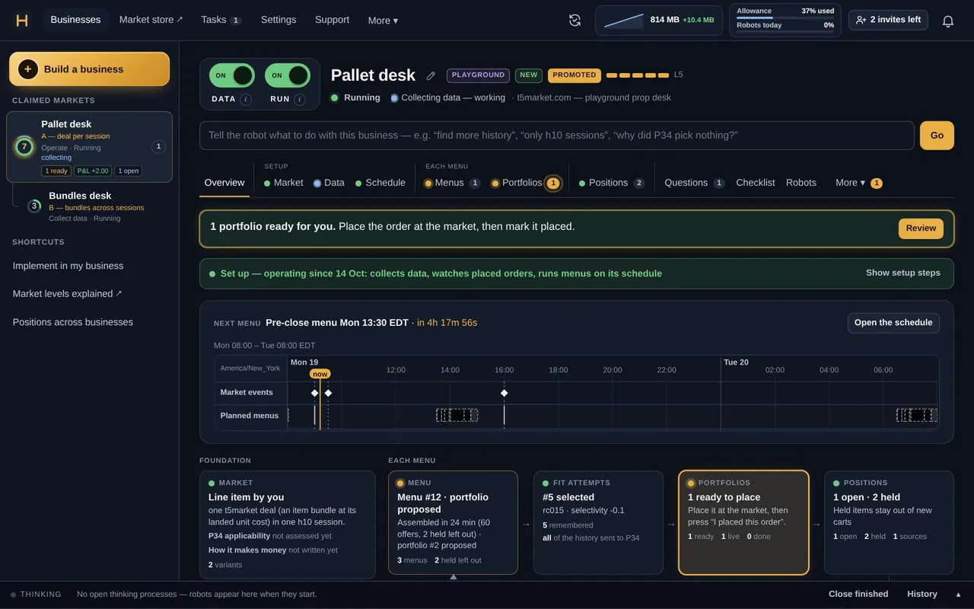This screenshot has height=609, width=974.
Task: Select Pallet desk in claimed markets
Action: (x=90, y=148)
